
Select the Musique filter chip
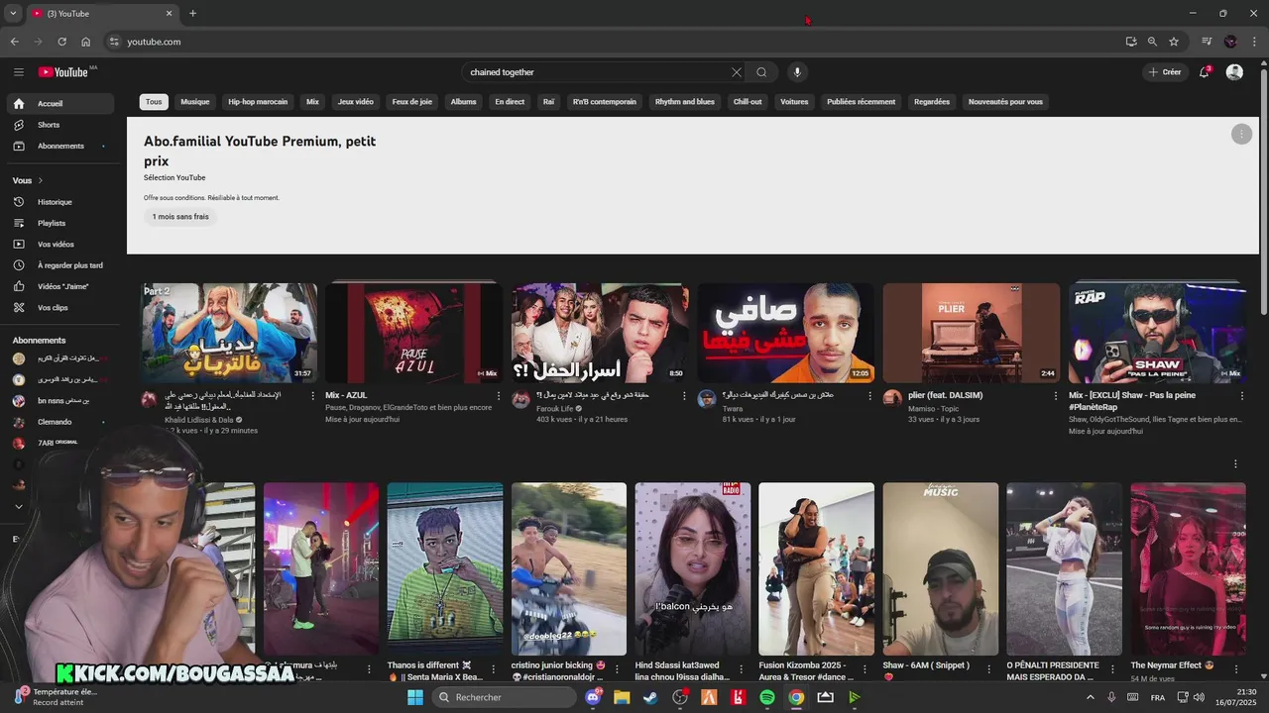point(195,102)
